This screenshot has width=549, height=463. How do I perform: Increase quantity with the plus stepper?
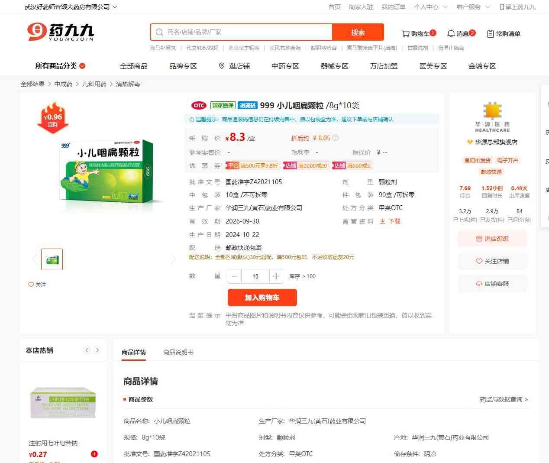click(276, 276)
